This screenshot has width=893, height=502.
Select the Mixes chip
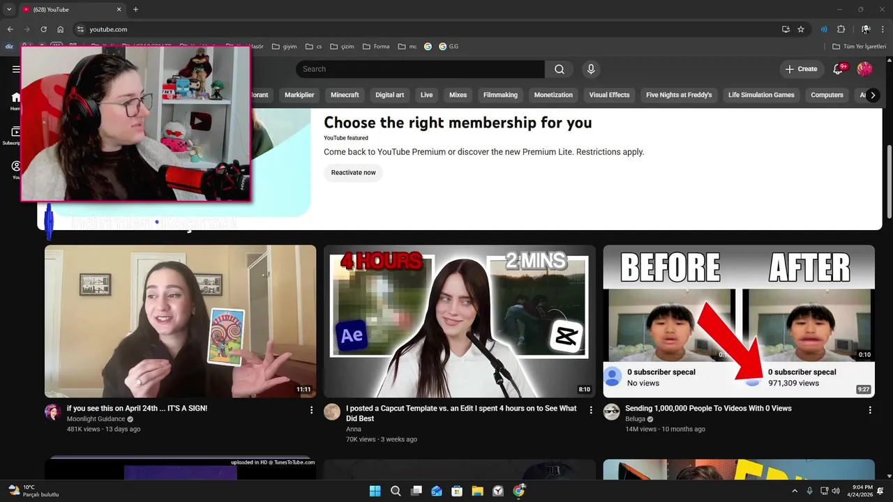point(458,95)
